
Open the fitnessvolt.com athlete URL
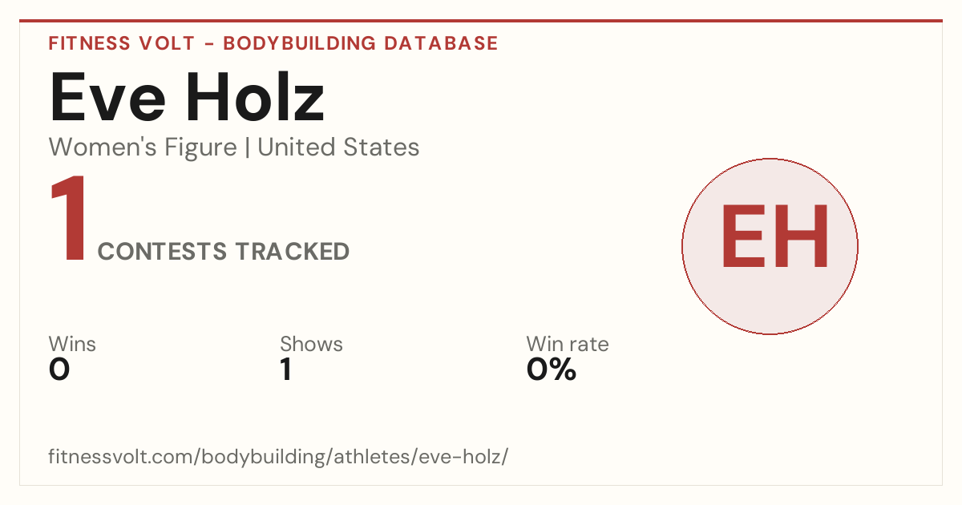[x=278, y=458]
